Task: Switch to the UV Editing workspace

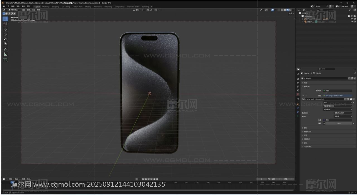Action: click(66, 7)
